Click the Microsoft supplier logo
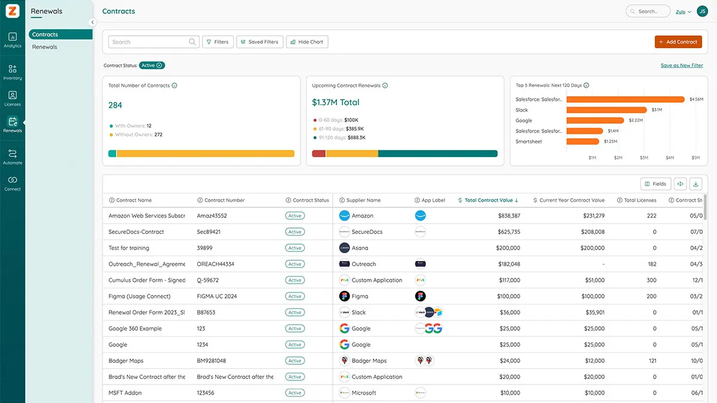 pos(344,393)
